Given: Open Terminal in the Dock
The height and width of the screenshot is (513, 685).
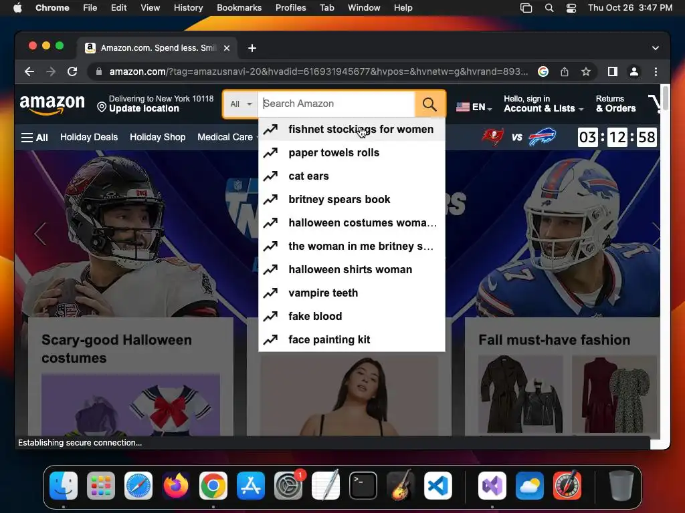Looking at the screenshot, I should pos(363,486).
